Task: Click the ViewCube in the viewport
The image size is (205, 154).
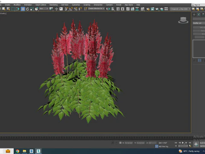Action: 183,20
